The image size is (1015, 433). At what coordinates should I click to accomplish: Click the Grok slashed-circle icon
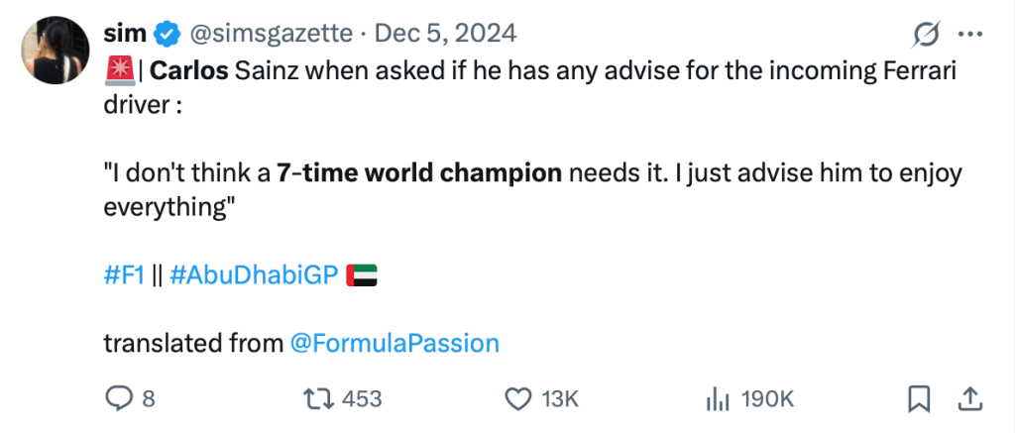click(925, 35)
